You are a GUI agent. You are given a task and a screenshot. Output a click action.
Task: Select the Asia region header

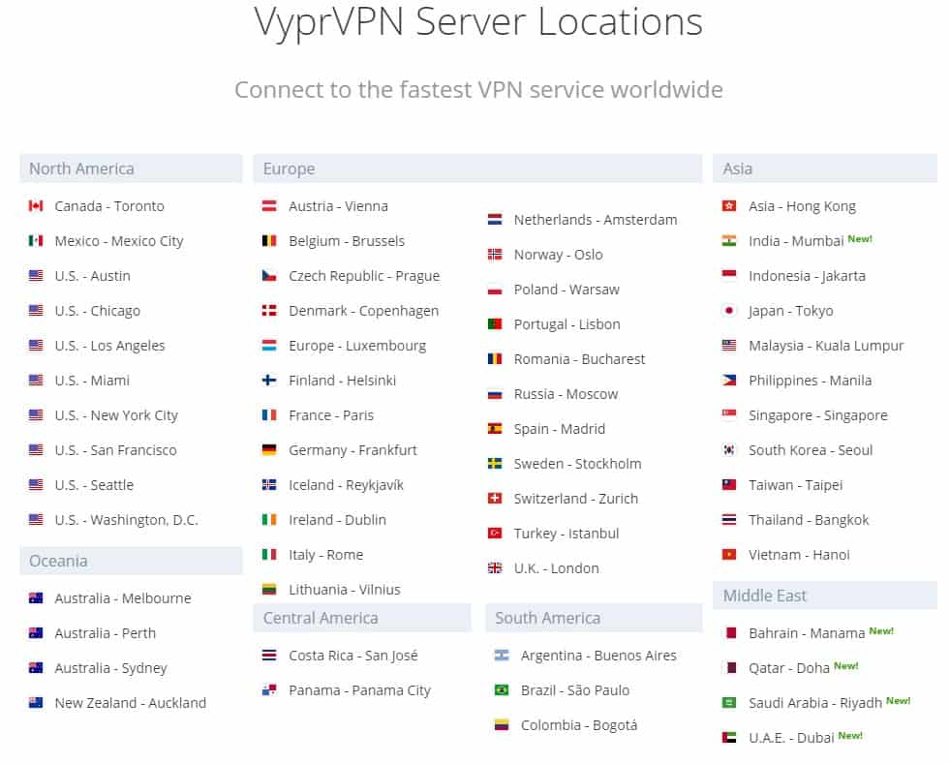tap(825, 168)
